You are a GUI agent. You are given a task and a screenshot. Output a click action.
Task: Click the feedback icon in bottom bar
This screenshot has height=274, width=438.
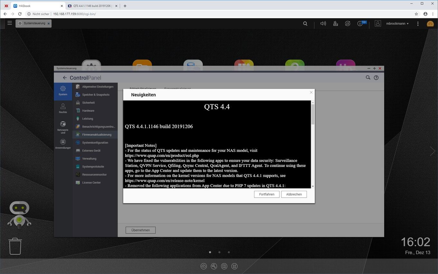(x=234, y=266)
